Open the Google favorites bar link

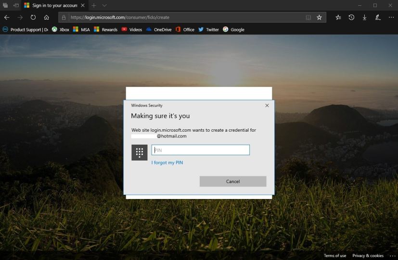pos(233,30)
